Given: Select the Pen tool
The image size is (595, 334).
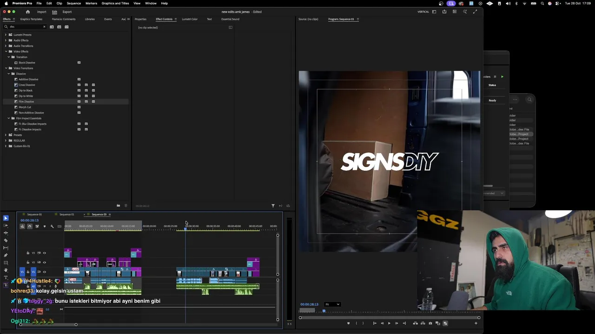Looking at the screenshot, I should (x=6, y=255).
